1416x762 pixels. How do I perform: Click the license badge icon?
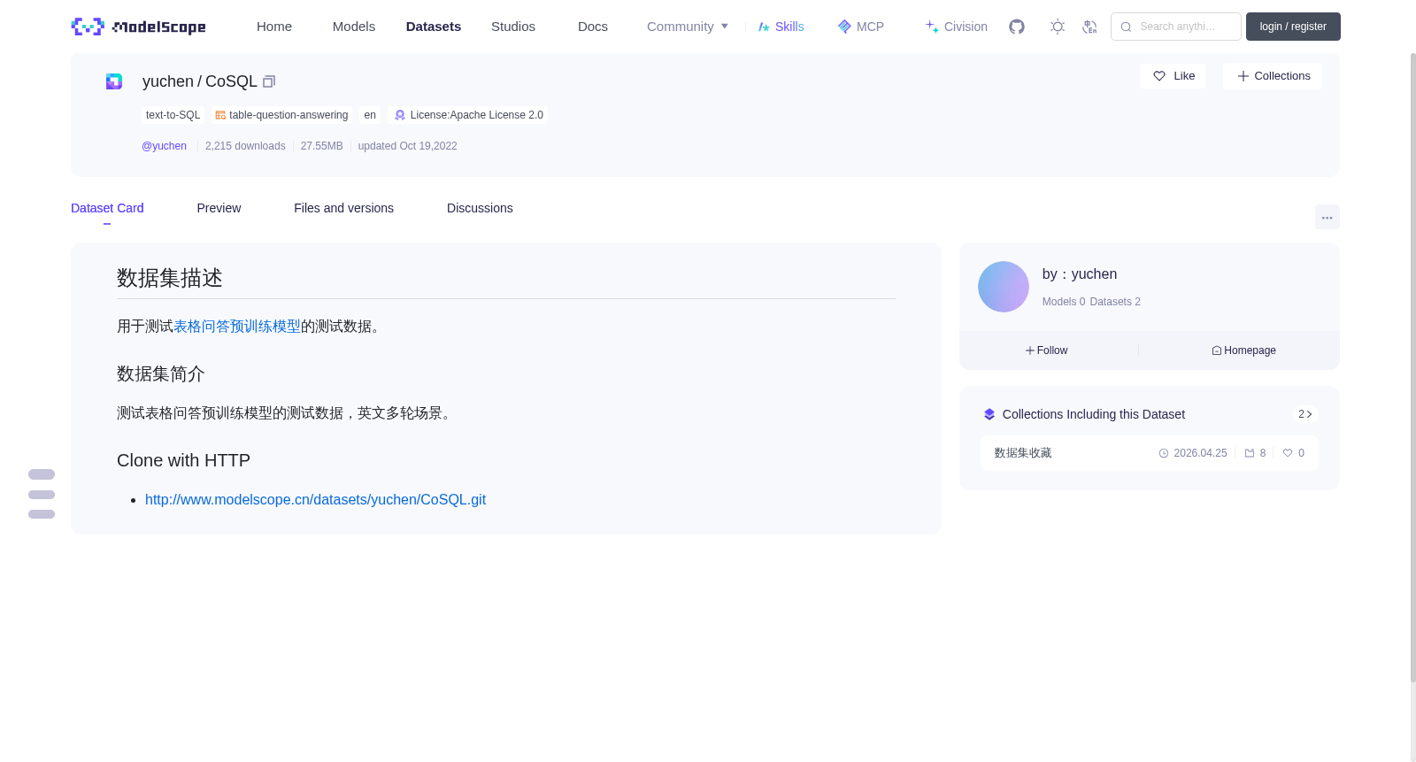coord(400,115)
